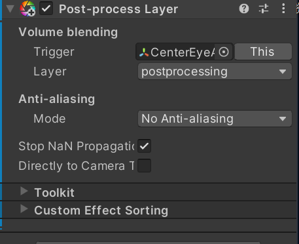299x244 pixels.
Task: Click the Mode property label
Action: [50, 119]
